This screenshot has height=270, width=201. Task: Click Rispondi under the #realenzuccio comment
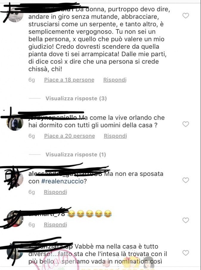click(x=55, y=192)
